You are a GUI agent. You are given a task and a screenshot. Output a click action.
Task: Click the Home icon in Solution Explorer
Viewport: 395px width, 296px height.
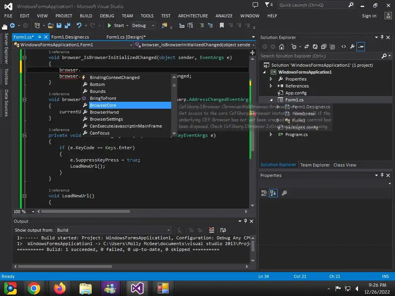(x=282, y=47)
